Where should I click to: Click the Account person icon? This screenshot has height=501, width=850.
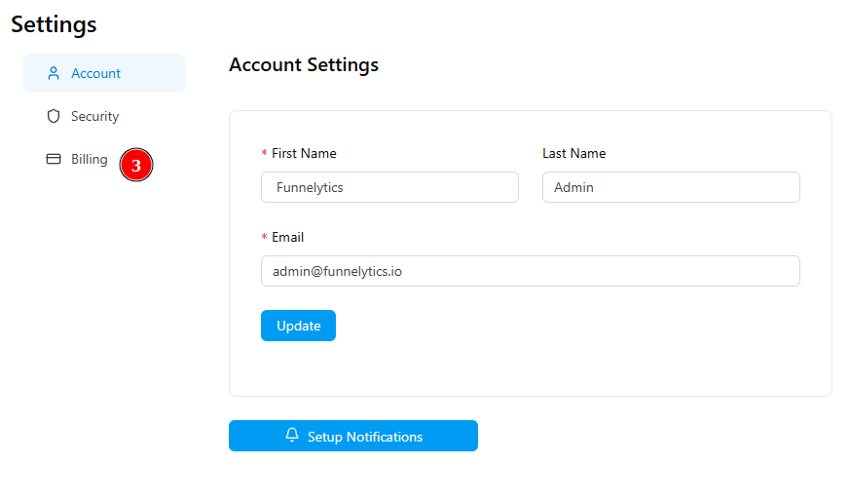pyautogui.click(x=54, y=73)
